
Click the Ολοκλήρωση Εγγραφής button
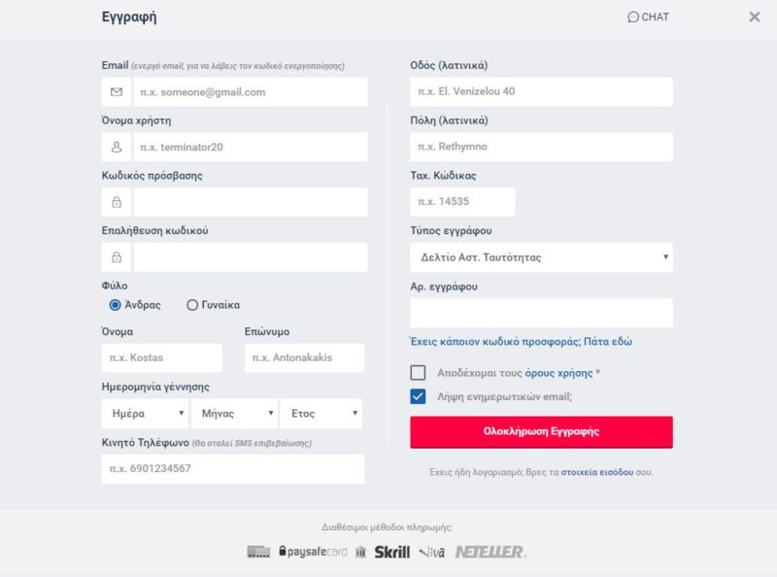point(541,431)
